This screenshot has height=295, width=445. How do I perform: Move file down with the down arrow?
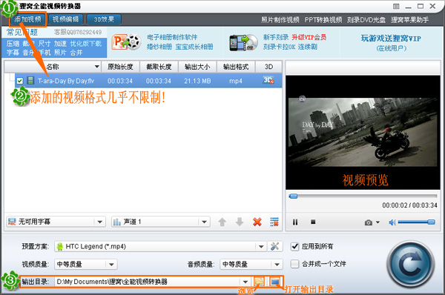[240, 222]
